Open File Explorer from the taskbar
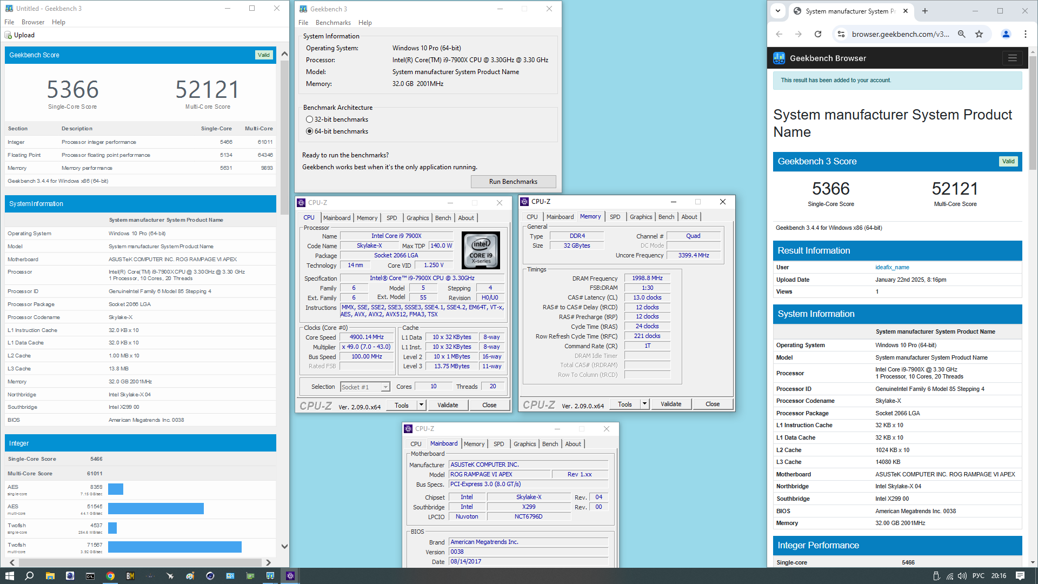Screen dimensions: 1038x584 point(50,576)
